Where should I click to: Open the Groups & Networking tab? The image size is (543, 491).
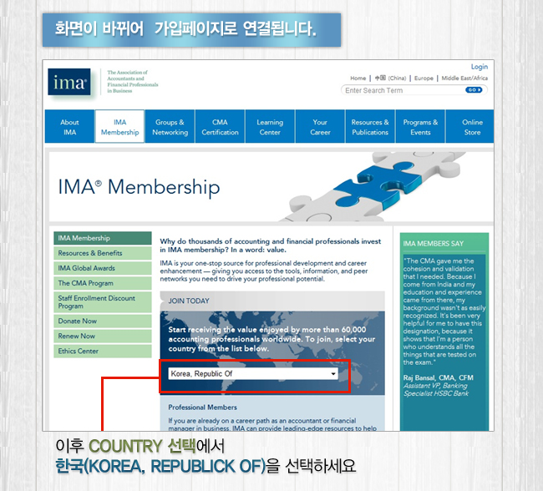(x=170, y=127)
